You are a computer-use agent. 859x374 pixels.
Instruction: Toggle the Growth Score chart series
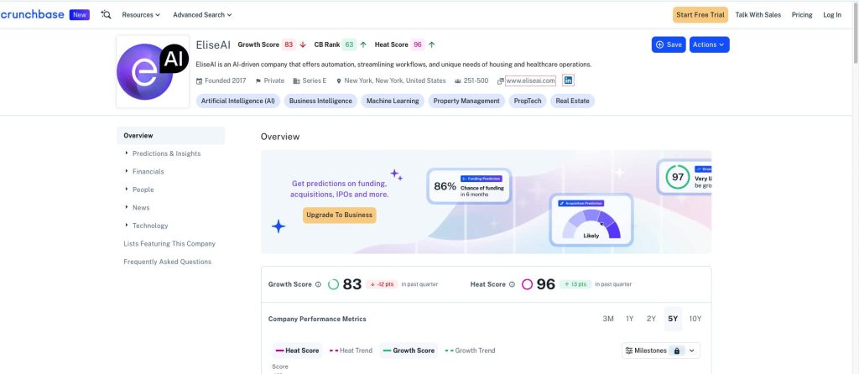(409, 351)
